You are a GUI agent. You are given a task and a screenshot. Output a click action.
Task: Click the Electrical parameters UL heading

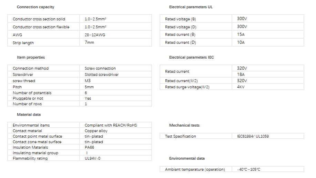[191, 7]
